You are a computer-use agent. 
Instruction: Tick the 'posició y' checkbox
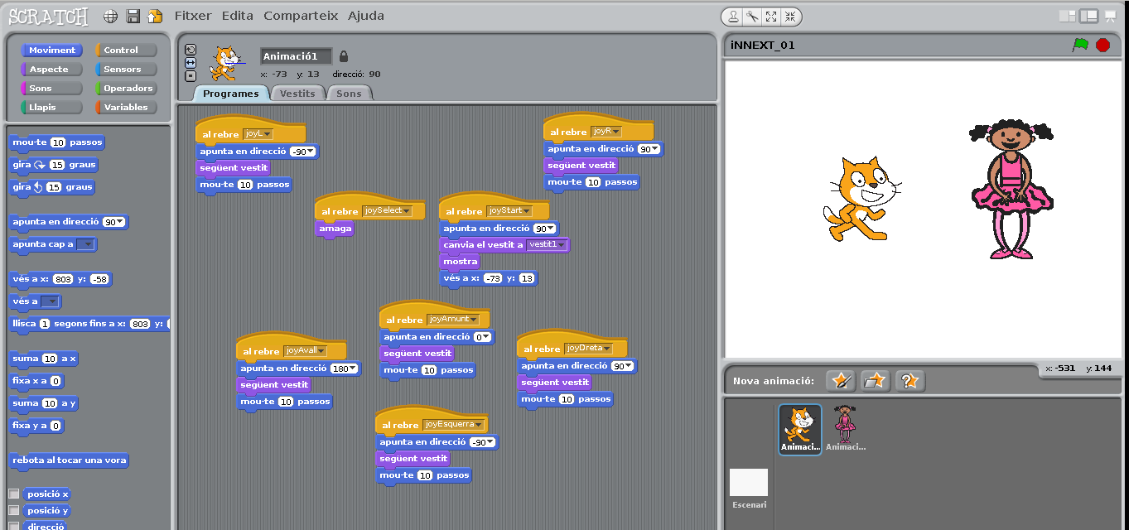coord(14,511)
